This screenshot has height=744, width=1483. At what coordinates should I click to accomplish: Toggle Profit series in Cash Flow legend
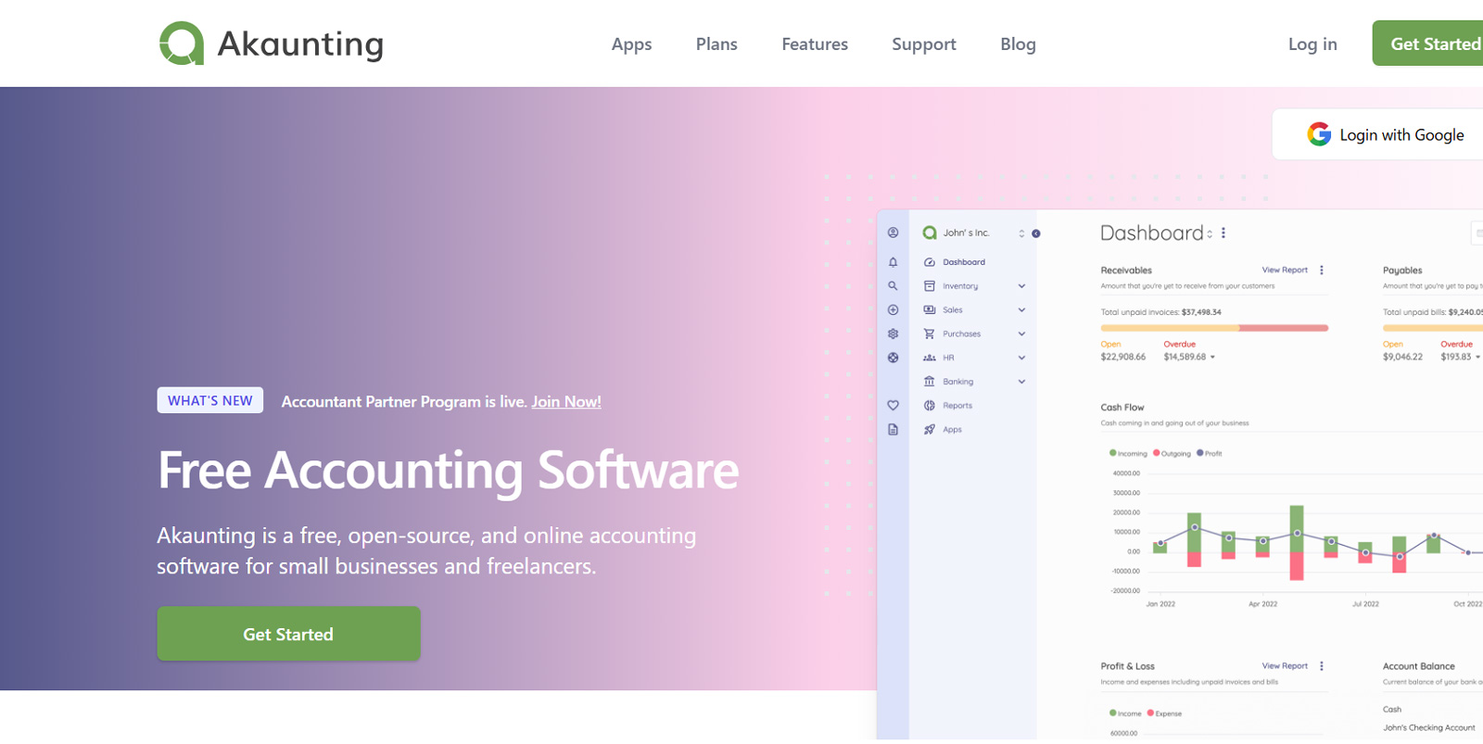(1209, 454)
